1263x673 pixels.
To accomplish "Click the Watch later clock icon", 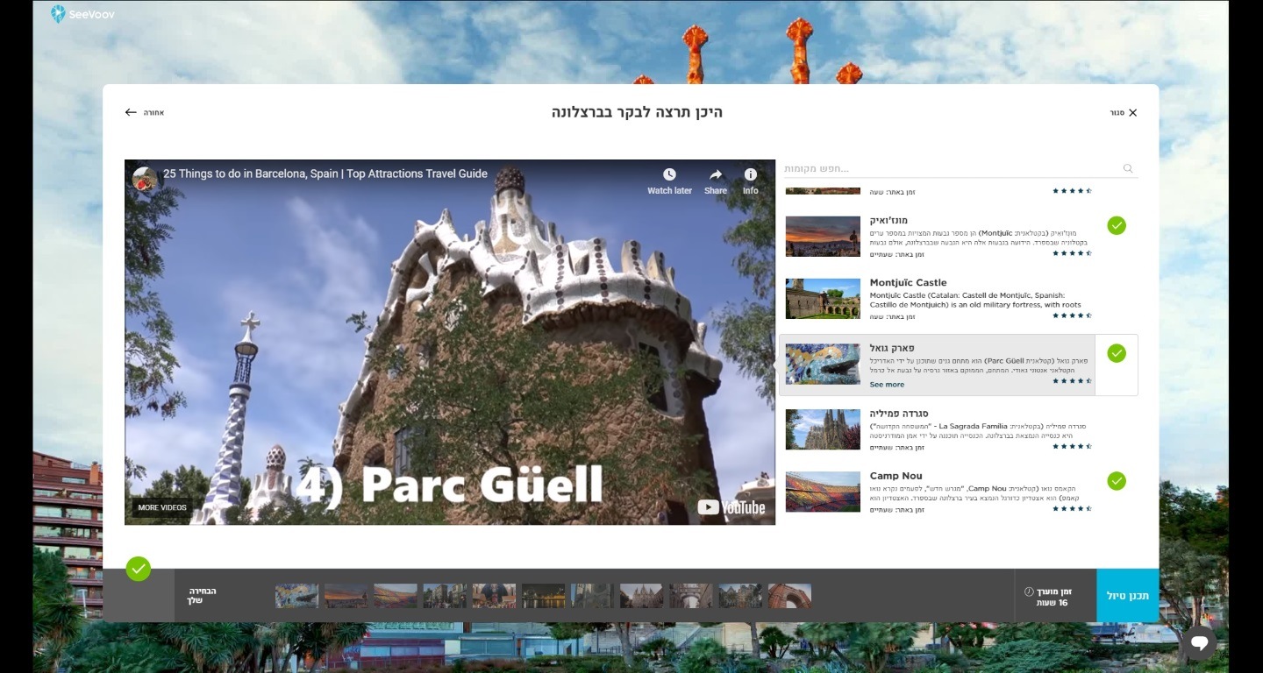I will [x=669, y=174].
